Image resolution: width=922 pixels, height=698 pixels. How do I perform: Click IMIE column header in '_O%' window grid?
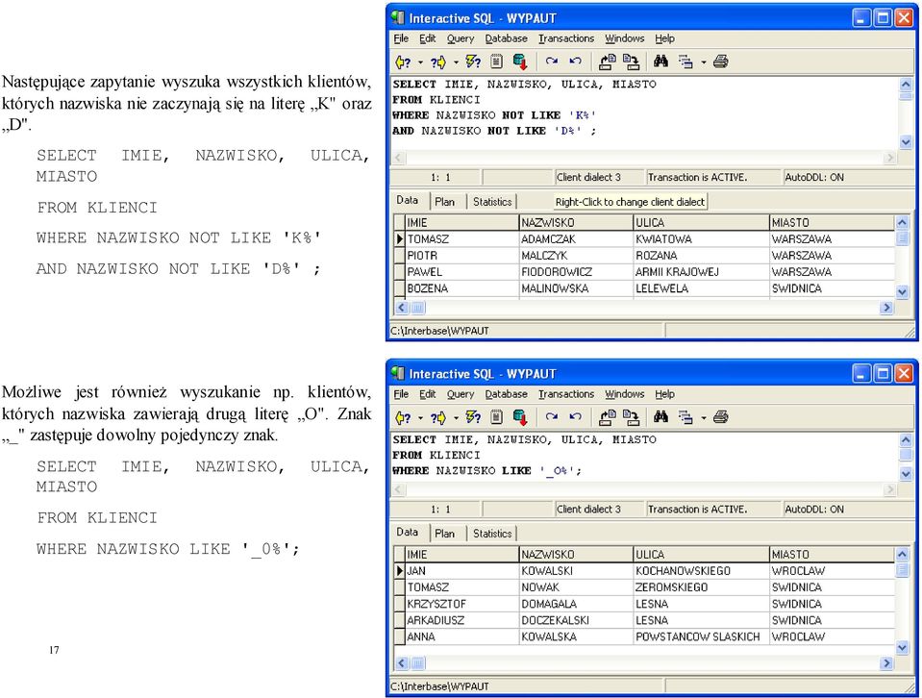pos(462,555)
